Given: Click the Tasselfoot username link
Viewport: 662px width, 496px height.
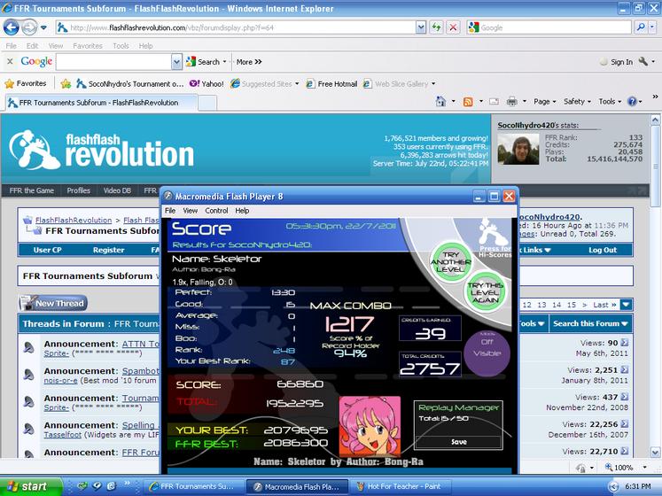Looking at the screenshot, I should pos(63,434).
